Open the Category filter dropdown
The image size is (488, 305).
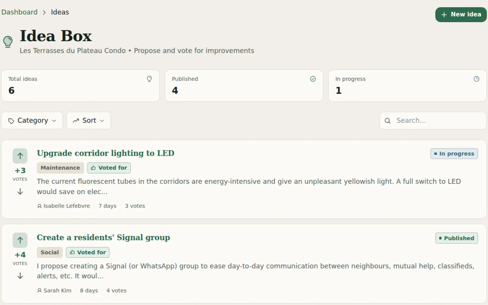click(x=32, y=120)
